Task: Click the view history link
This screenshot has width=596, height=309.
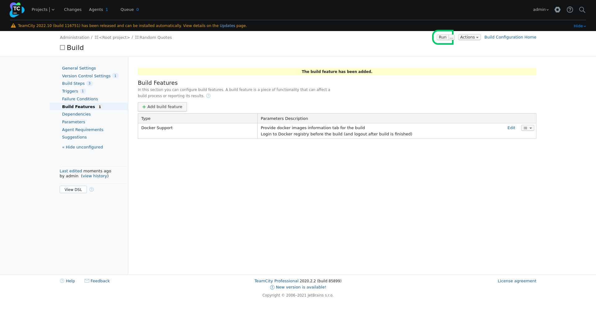Action: click(95, 176)
